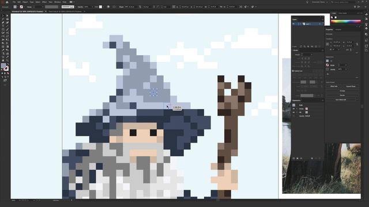Click the Arrange button in Quick Actions

(x=342, y=91)
